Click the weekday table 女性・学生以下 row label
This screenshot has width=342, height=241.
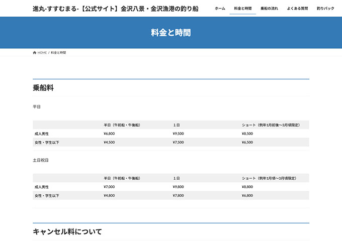pyautogui.click(x=47, y=143)
